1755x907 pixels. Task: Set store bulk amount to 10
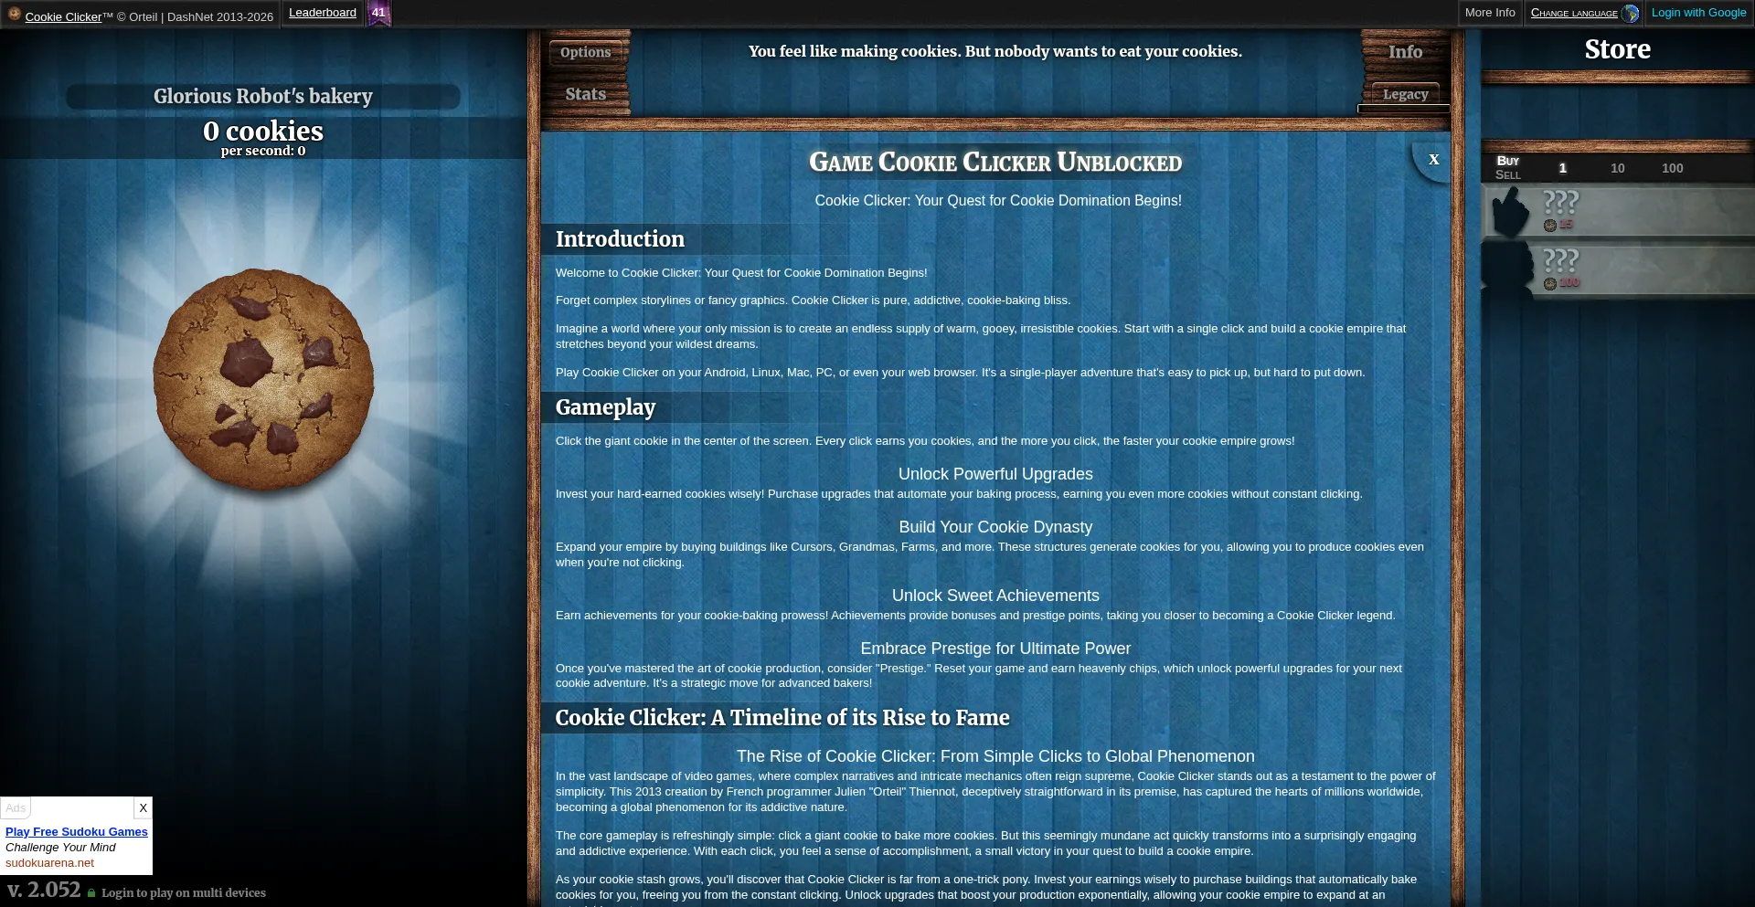tap(1617, 168)
